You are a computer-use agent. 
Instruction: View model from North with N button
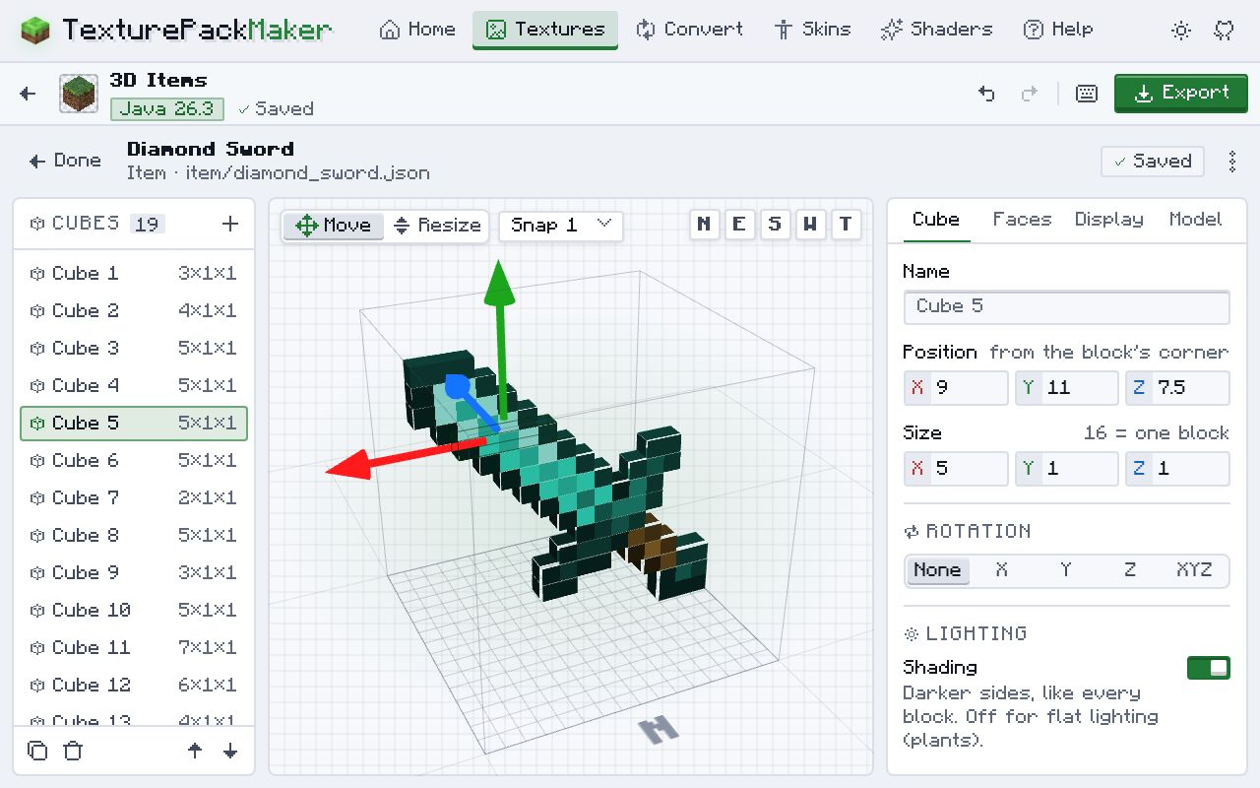704,226
